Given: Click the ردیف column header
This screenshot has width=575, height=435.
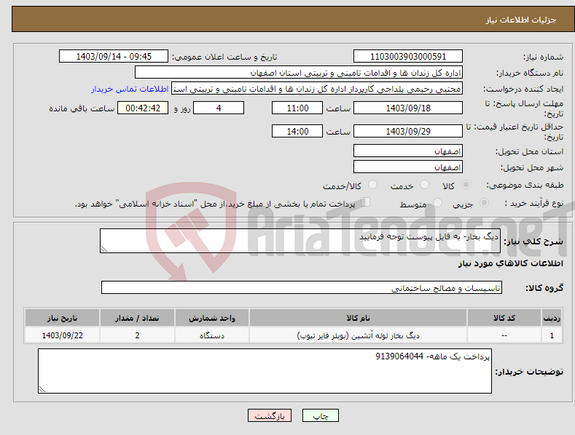Looking at the screenshot, I should point(552,318).
